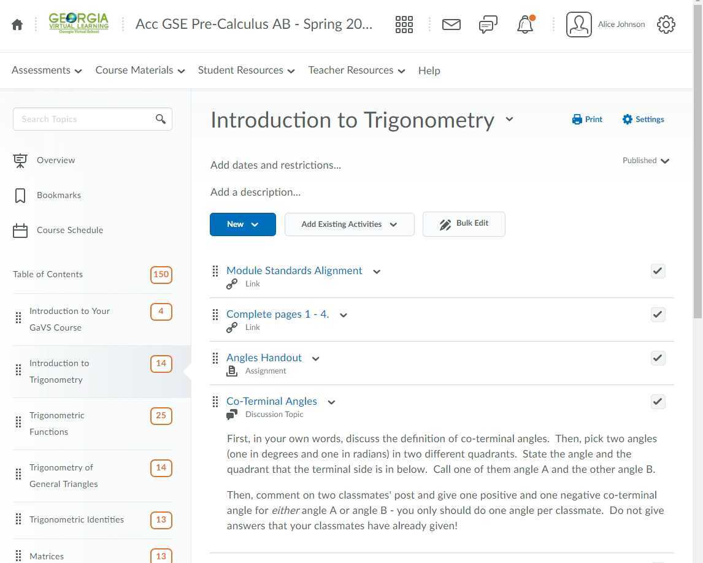Image resolution: width=703 pixels, height=563 pixels.
Task: Open the admin tools gear icon
Action: [666, 25]
